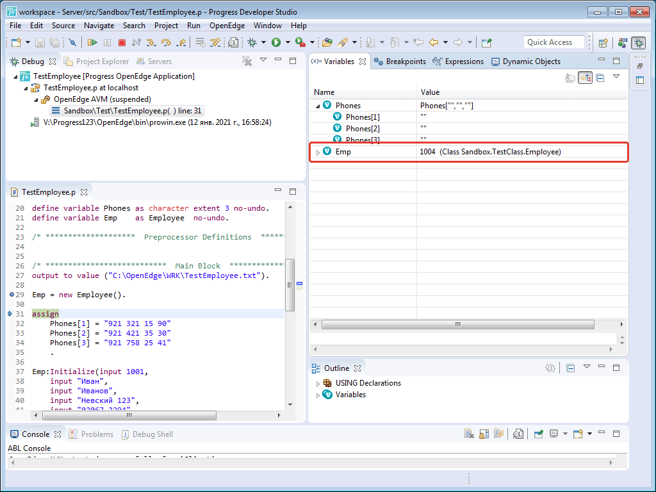Toggle Scroll Lock in Console view
This screenshot has width=656, height=492.
[x=484, y=434]
